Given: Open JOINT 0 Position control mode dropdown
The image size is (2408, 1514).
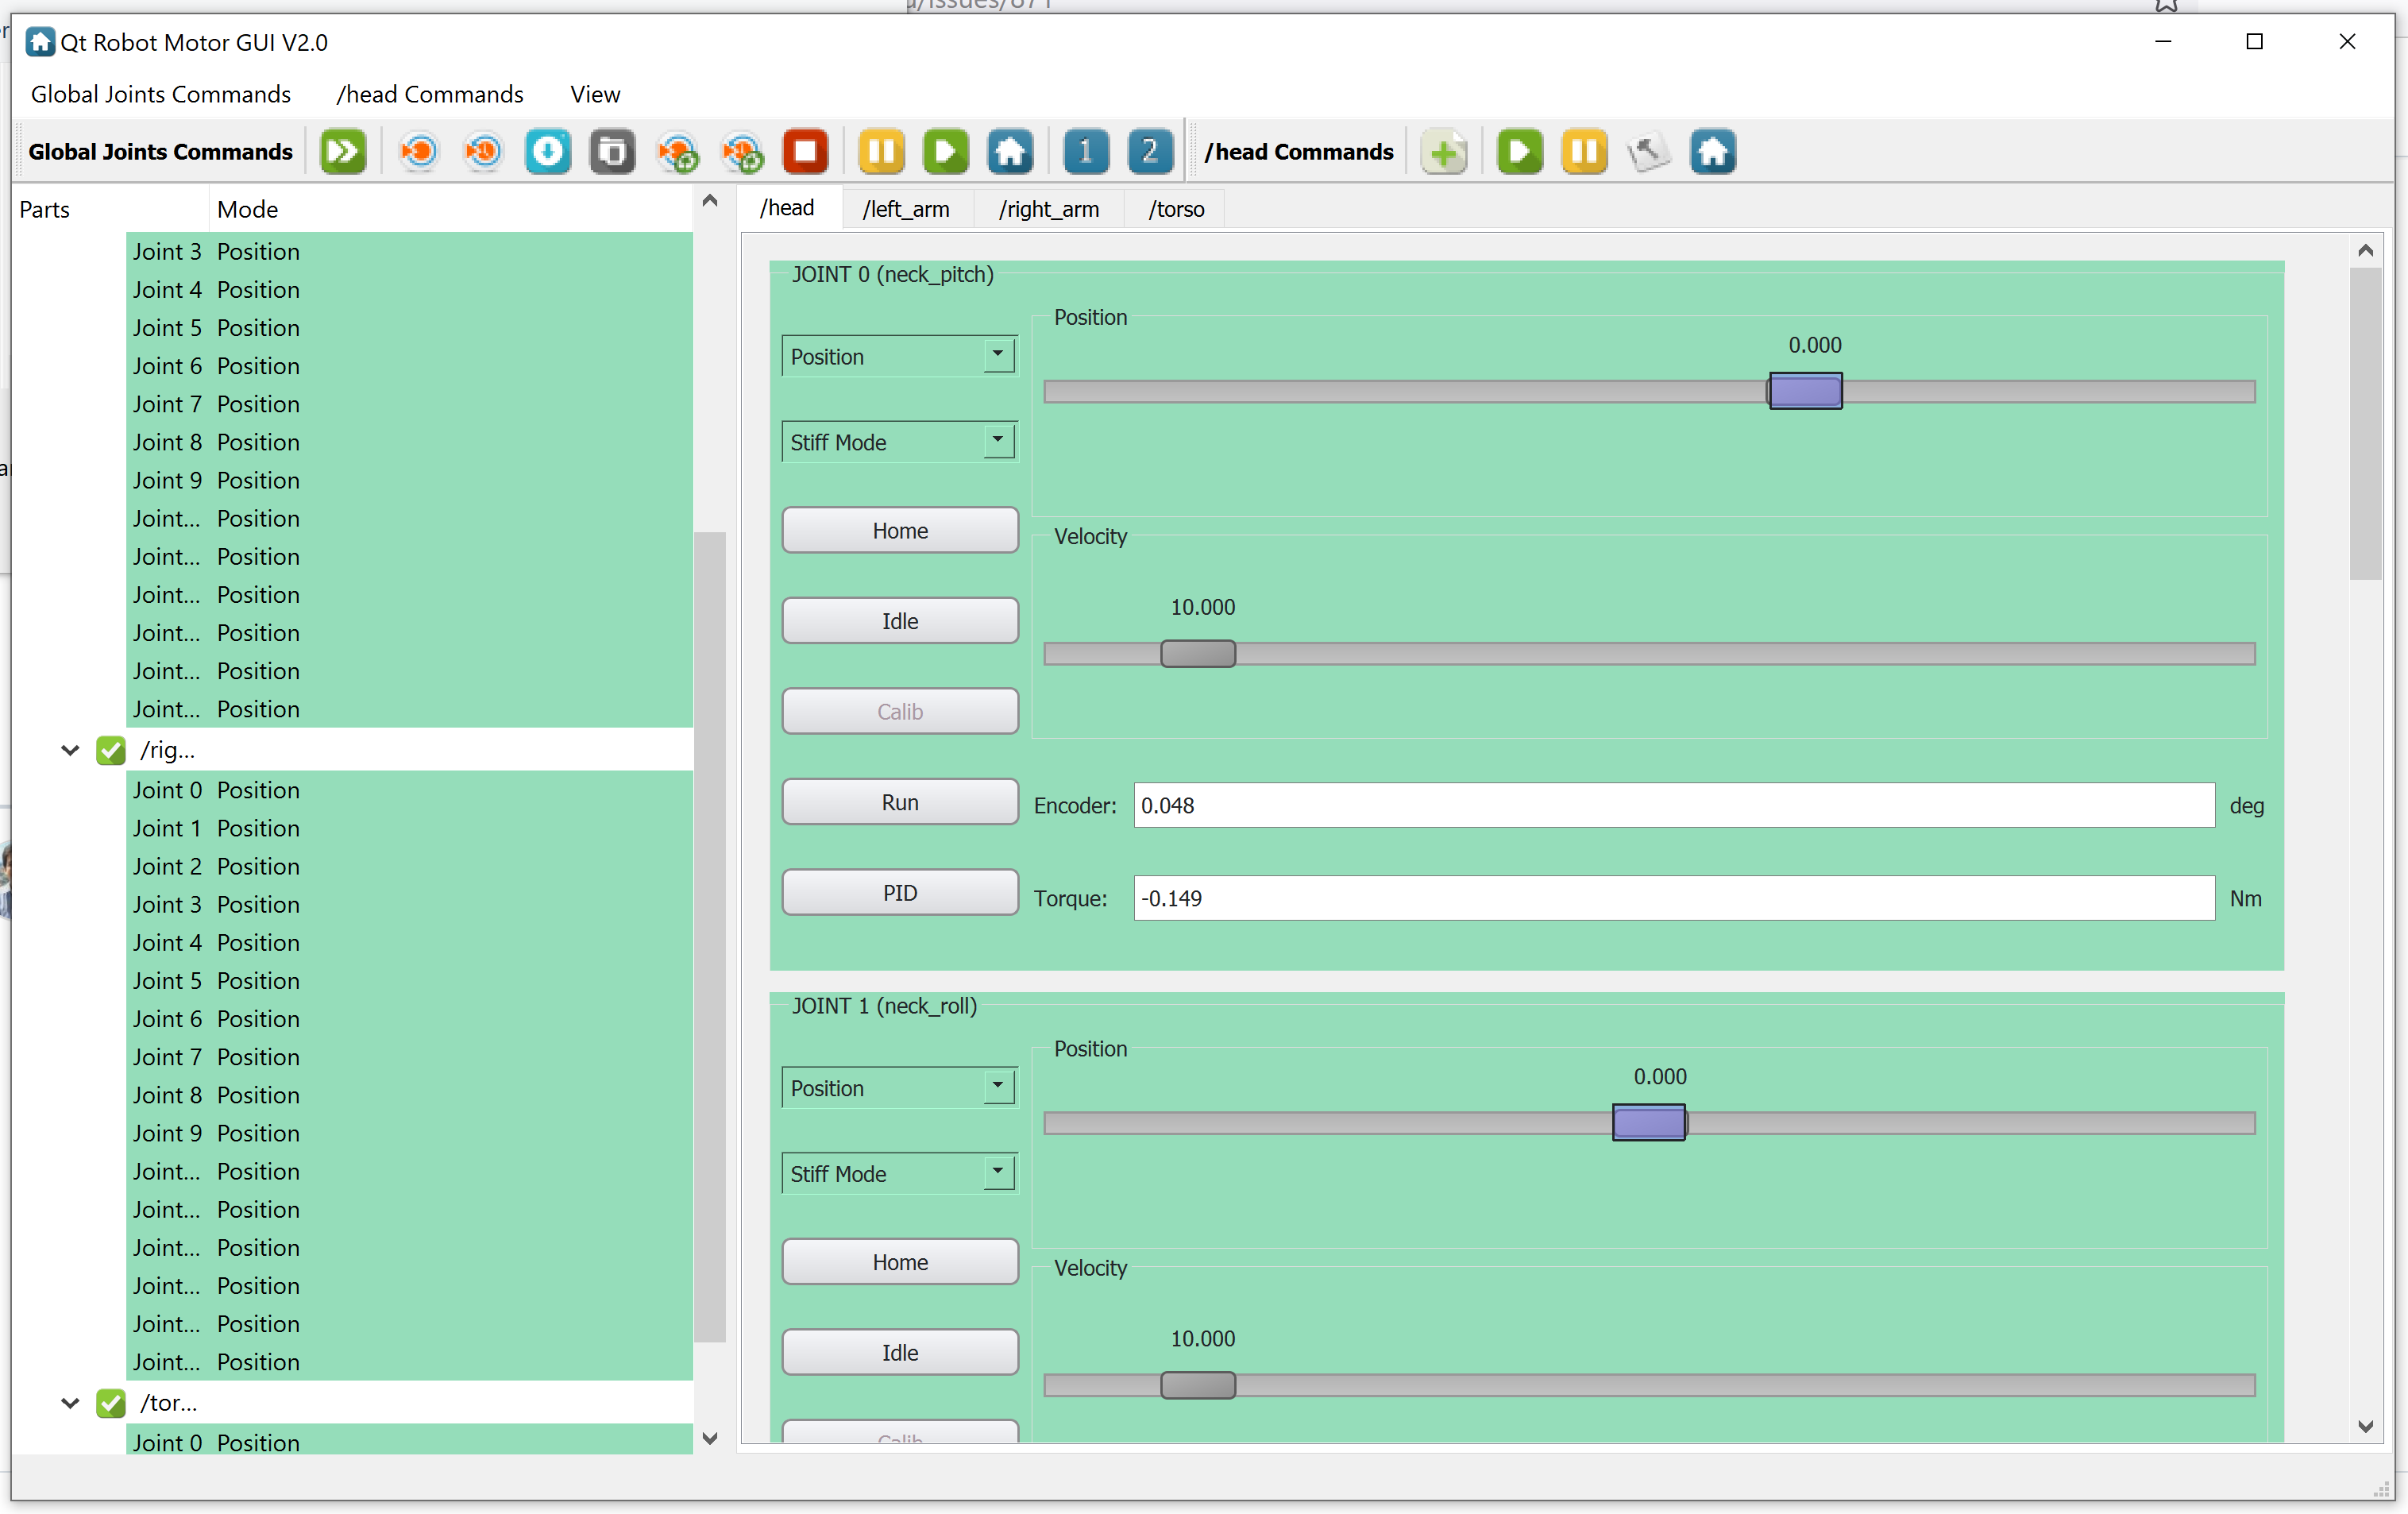Looking at the screenshot, I should [899, 357].
